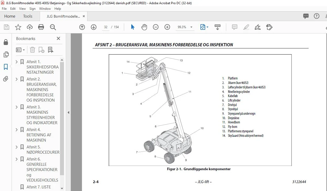Print the document using the printer icon
The width and height of the screenshot is (327, 191).
click(41, 27)
